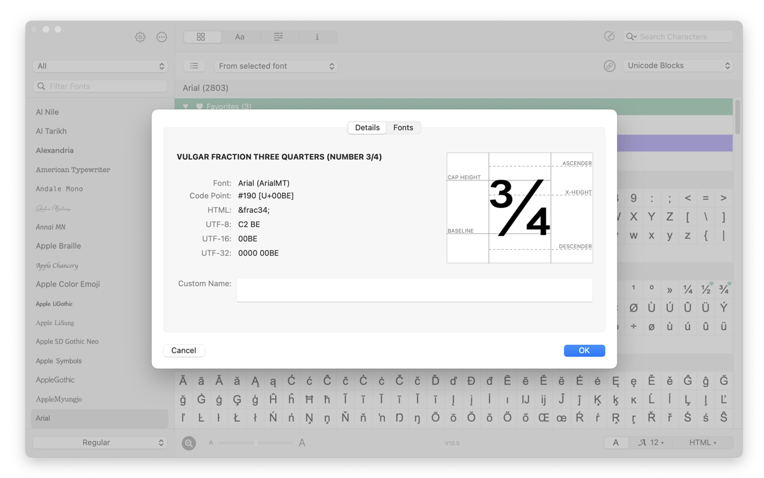Open the font info view icon
764x478 pixels.
pos(317,37)
